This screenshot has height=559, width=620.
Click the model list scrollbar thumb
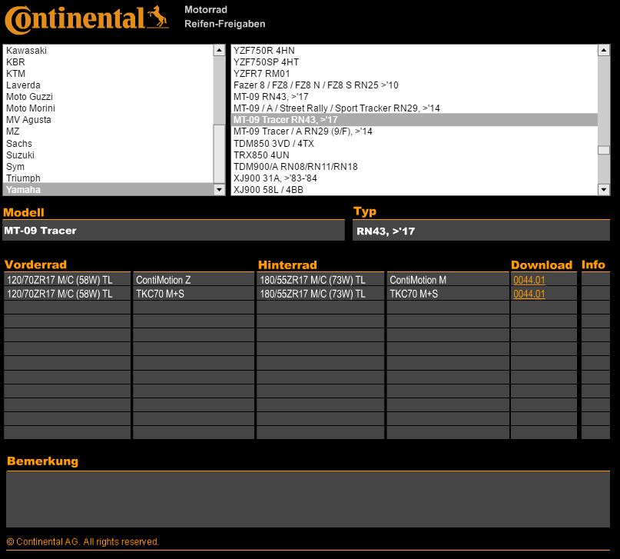[603, 150]
